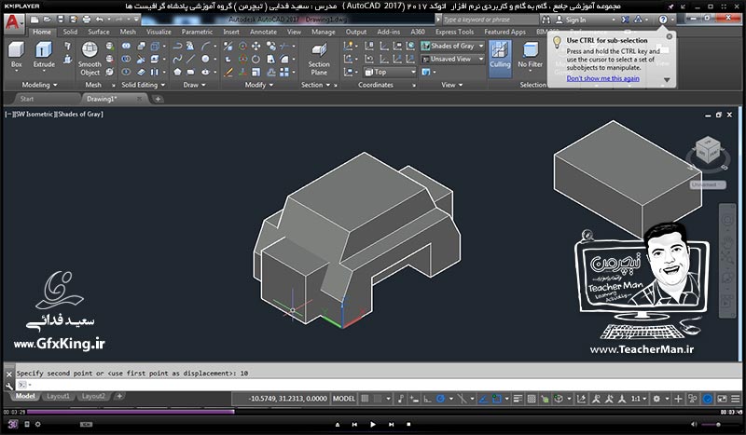
Task: Activate the Extrude tool
Action: (x=44, y=56)
